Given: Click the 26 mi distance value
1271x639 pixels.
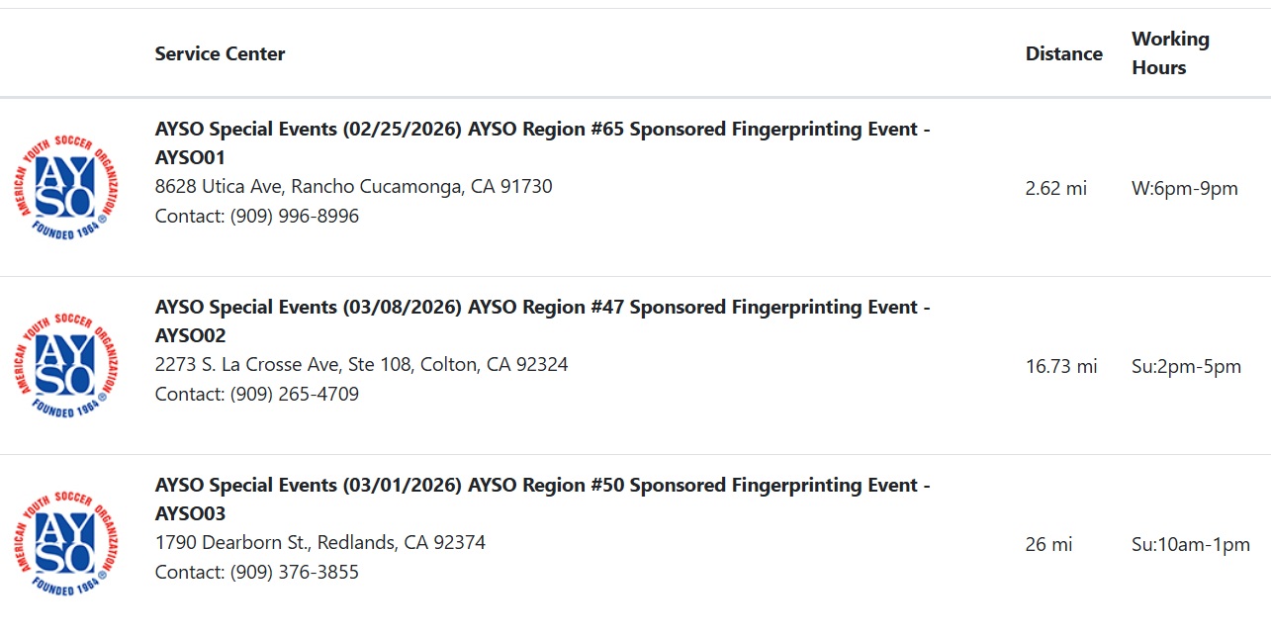Looking at the screenshot, I should point(1048,544).
